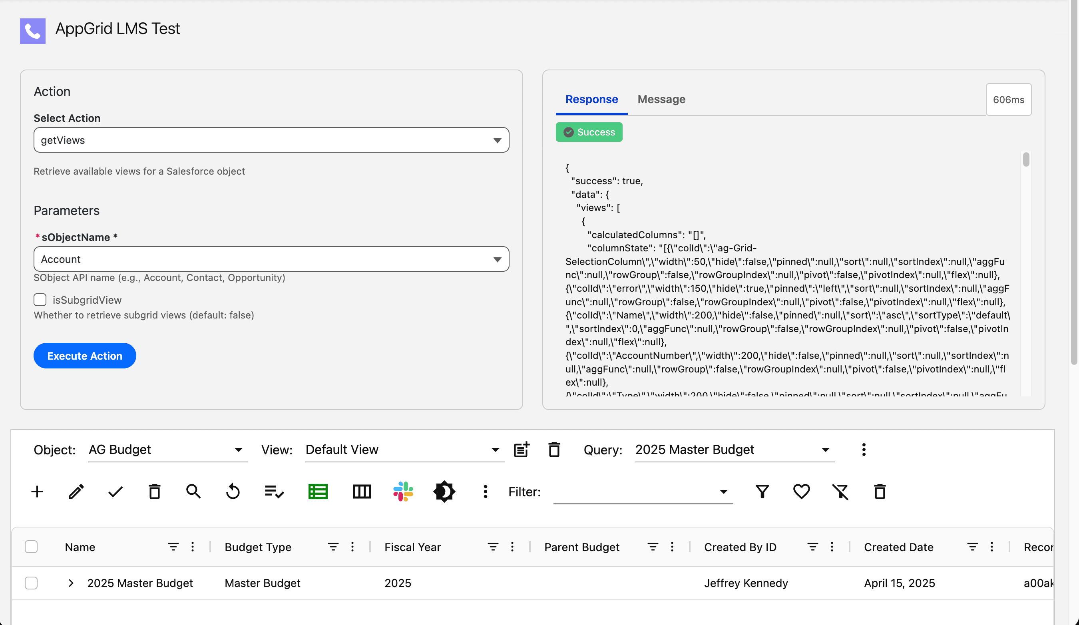Click the heart icon to save the filter
Screen dimensions: 1079x625
(801, 492)
